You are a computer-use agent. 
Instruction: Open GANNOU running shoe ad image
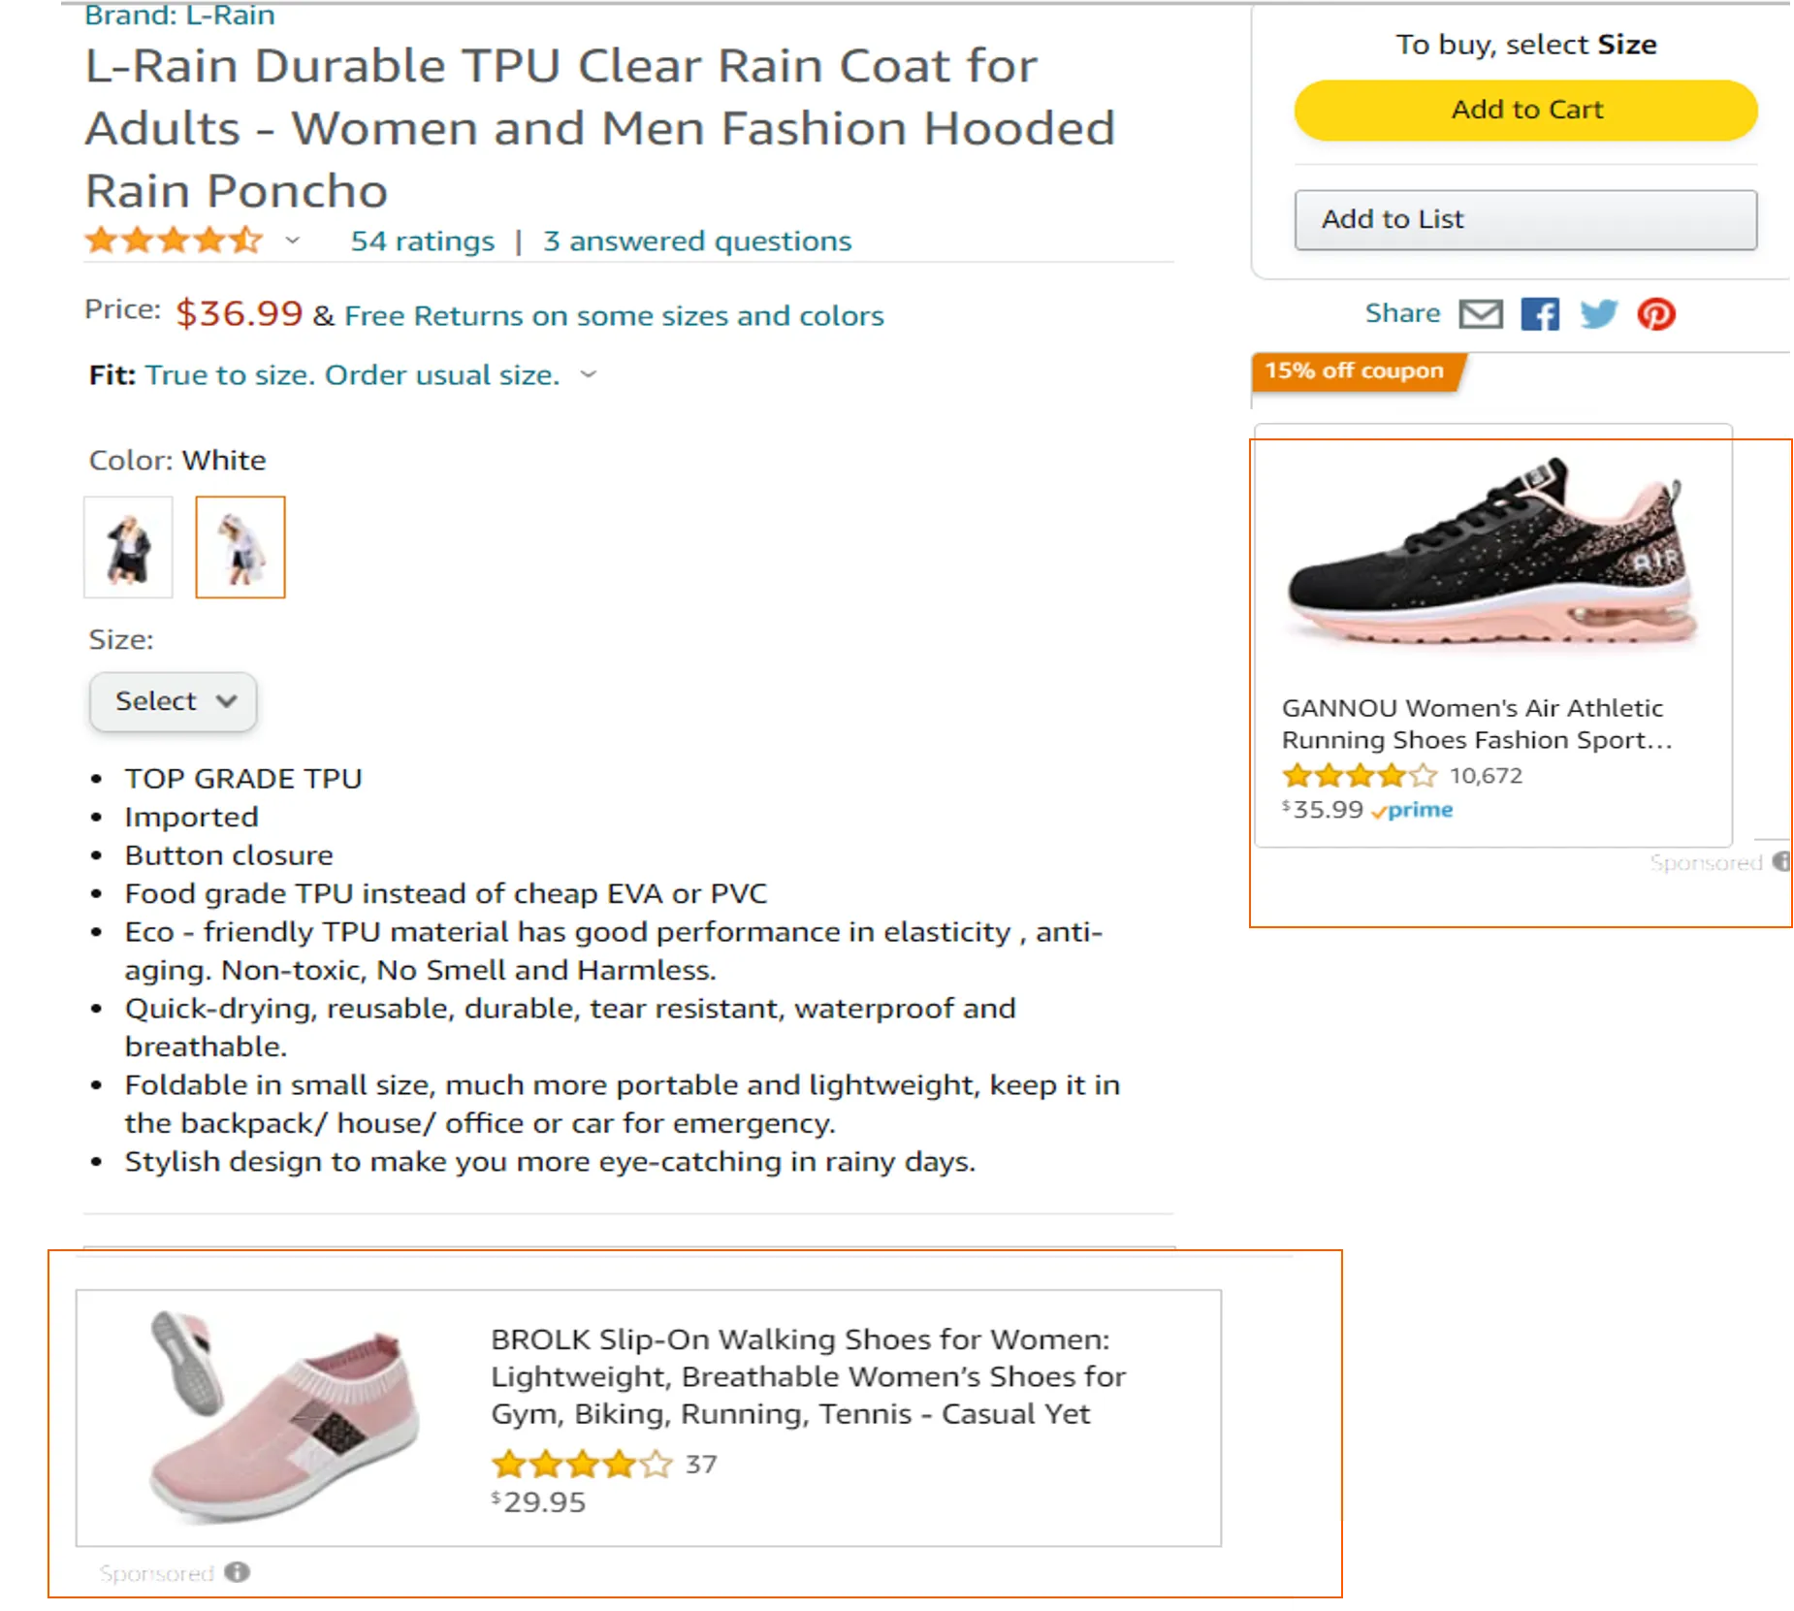pos(1492,553)
